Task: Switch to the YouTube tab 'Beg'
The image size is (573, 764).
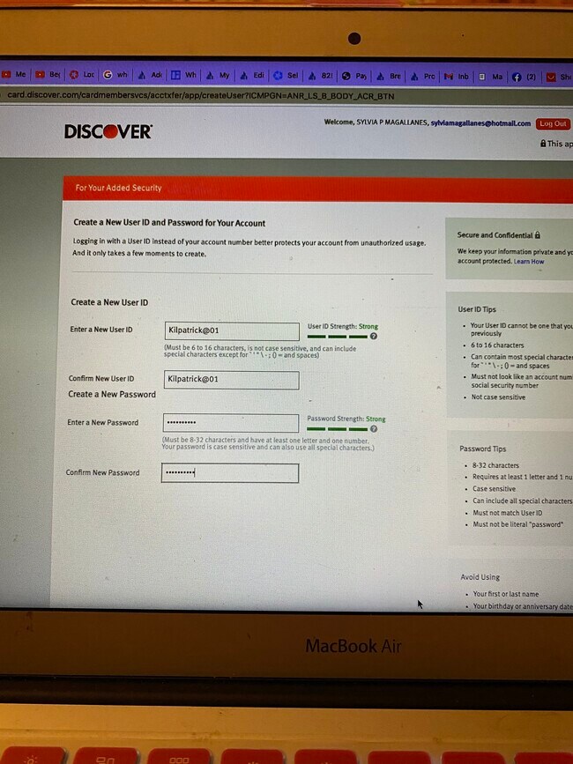Action: 48,75
